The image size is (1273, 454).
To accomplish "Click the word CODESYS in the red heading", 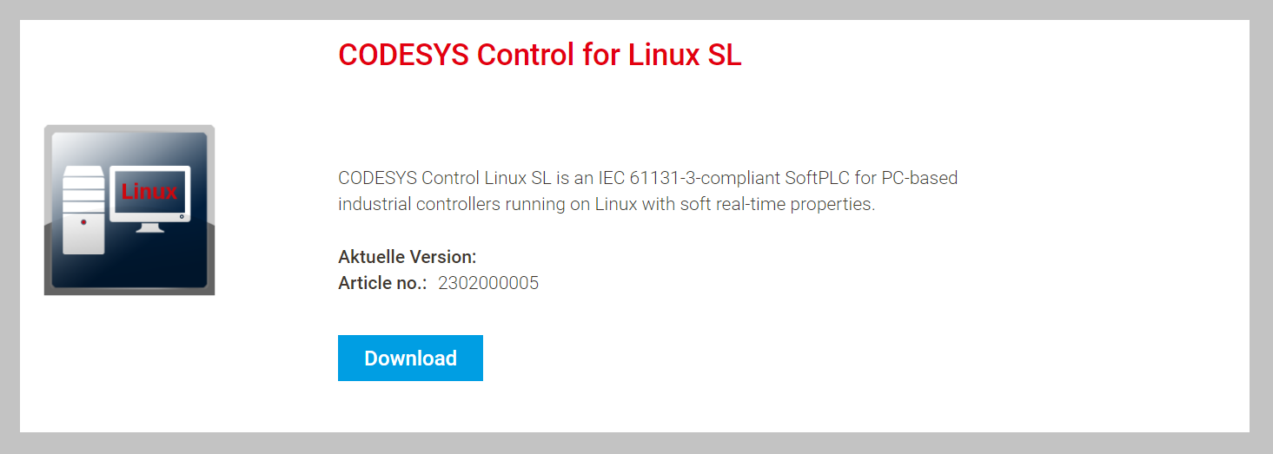I will point(404,55).
